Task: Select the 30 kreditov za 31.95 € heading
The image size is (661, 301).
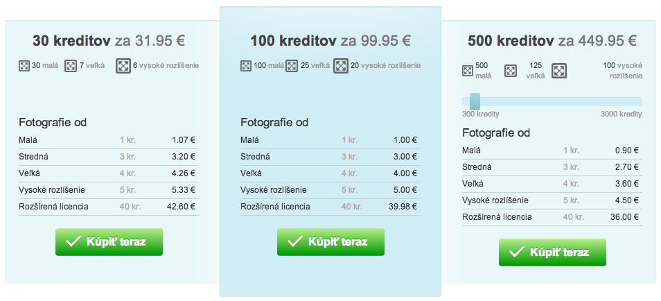Action: 109,41
